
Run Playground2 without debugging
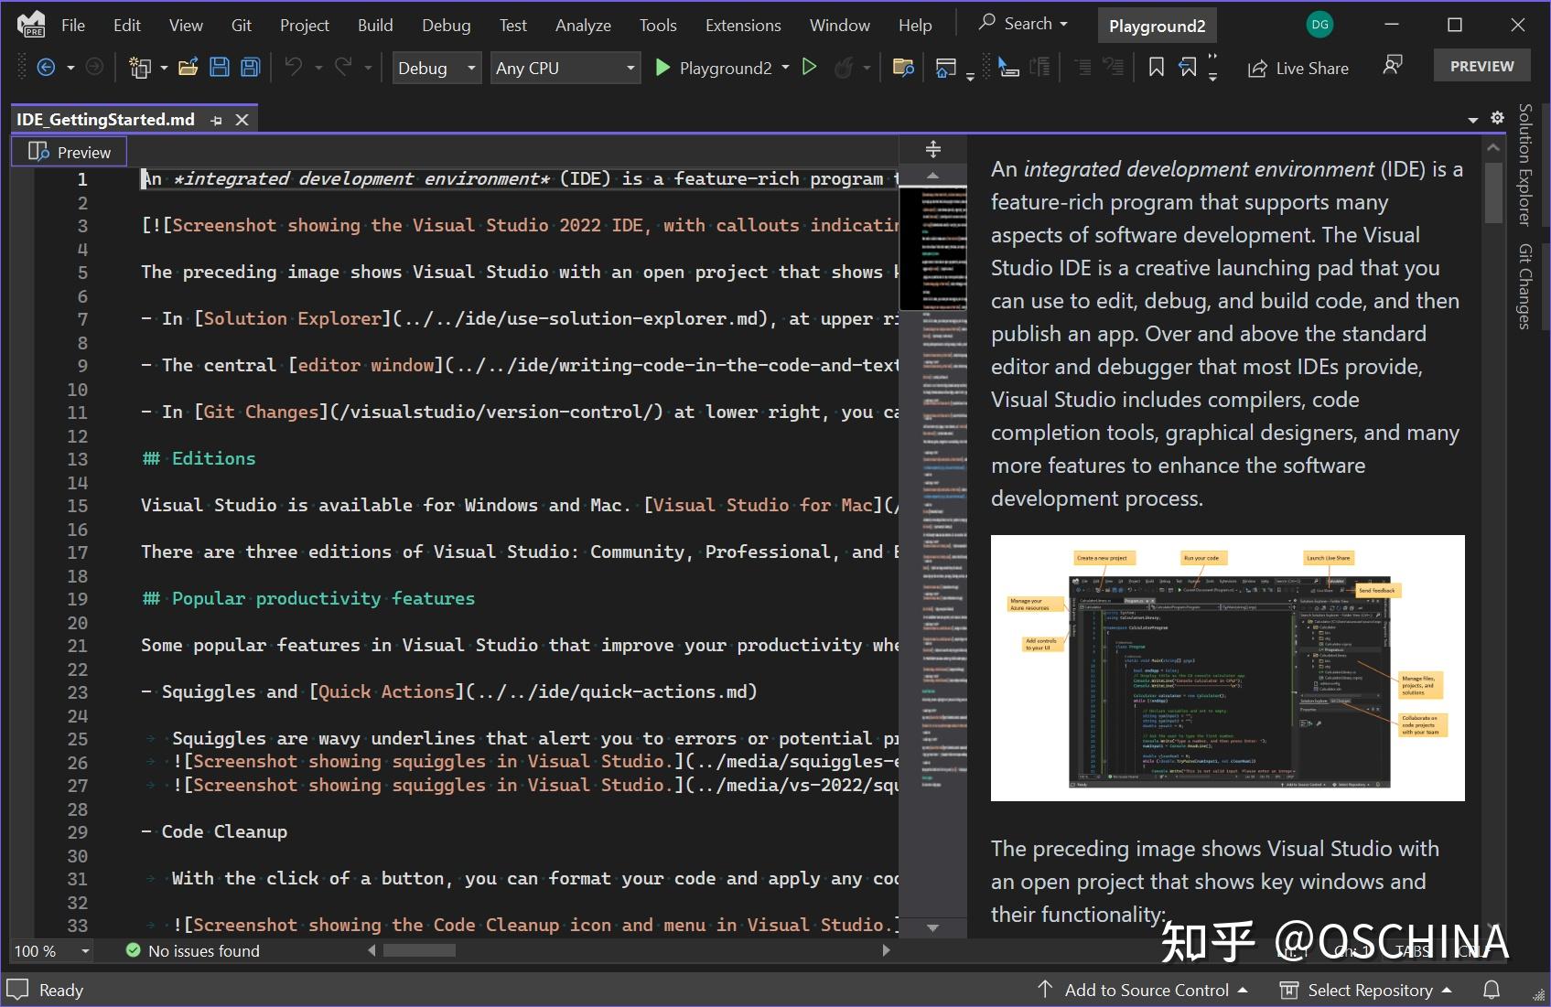[809, 67]
